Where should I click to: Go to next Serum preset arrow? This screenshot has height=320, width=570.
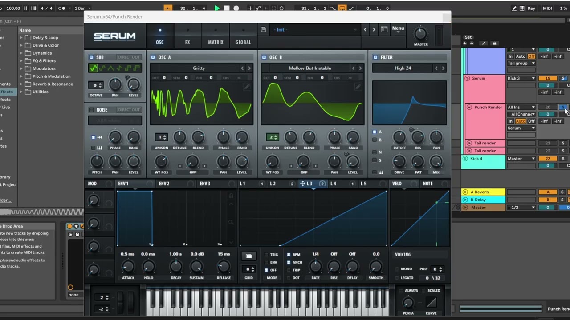coord(374,29)
